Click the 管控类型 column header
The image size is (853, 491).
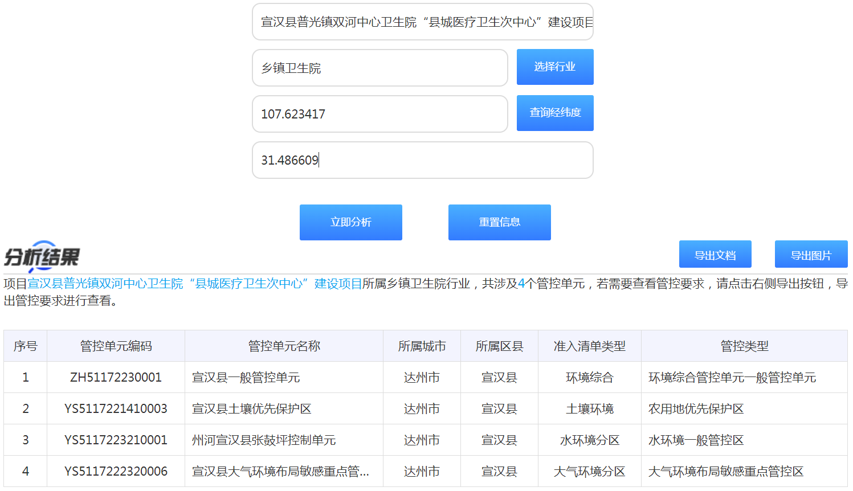click(x=745, y=346)
